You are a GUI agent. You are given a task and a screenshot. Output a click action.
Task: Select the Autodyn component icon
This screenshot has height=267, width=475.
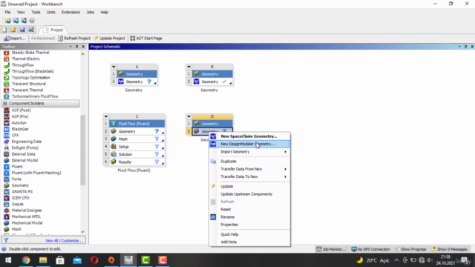click(7, 123)
